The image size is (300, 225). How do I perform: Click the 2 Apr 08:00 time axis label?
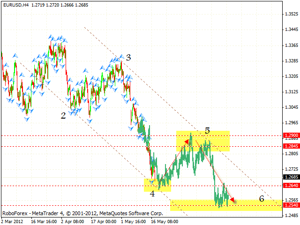coord(74,221)
